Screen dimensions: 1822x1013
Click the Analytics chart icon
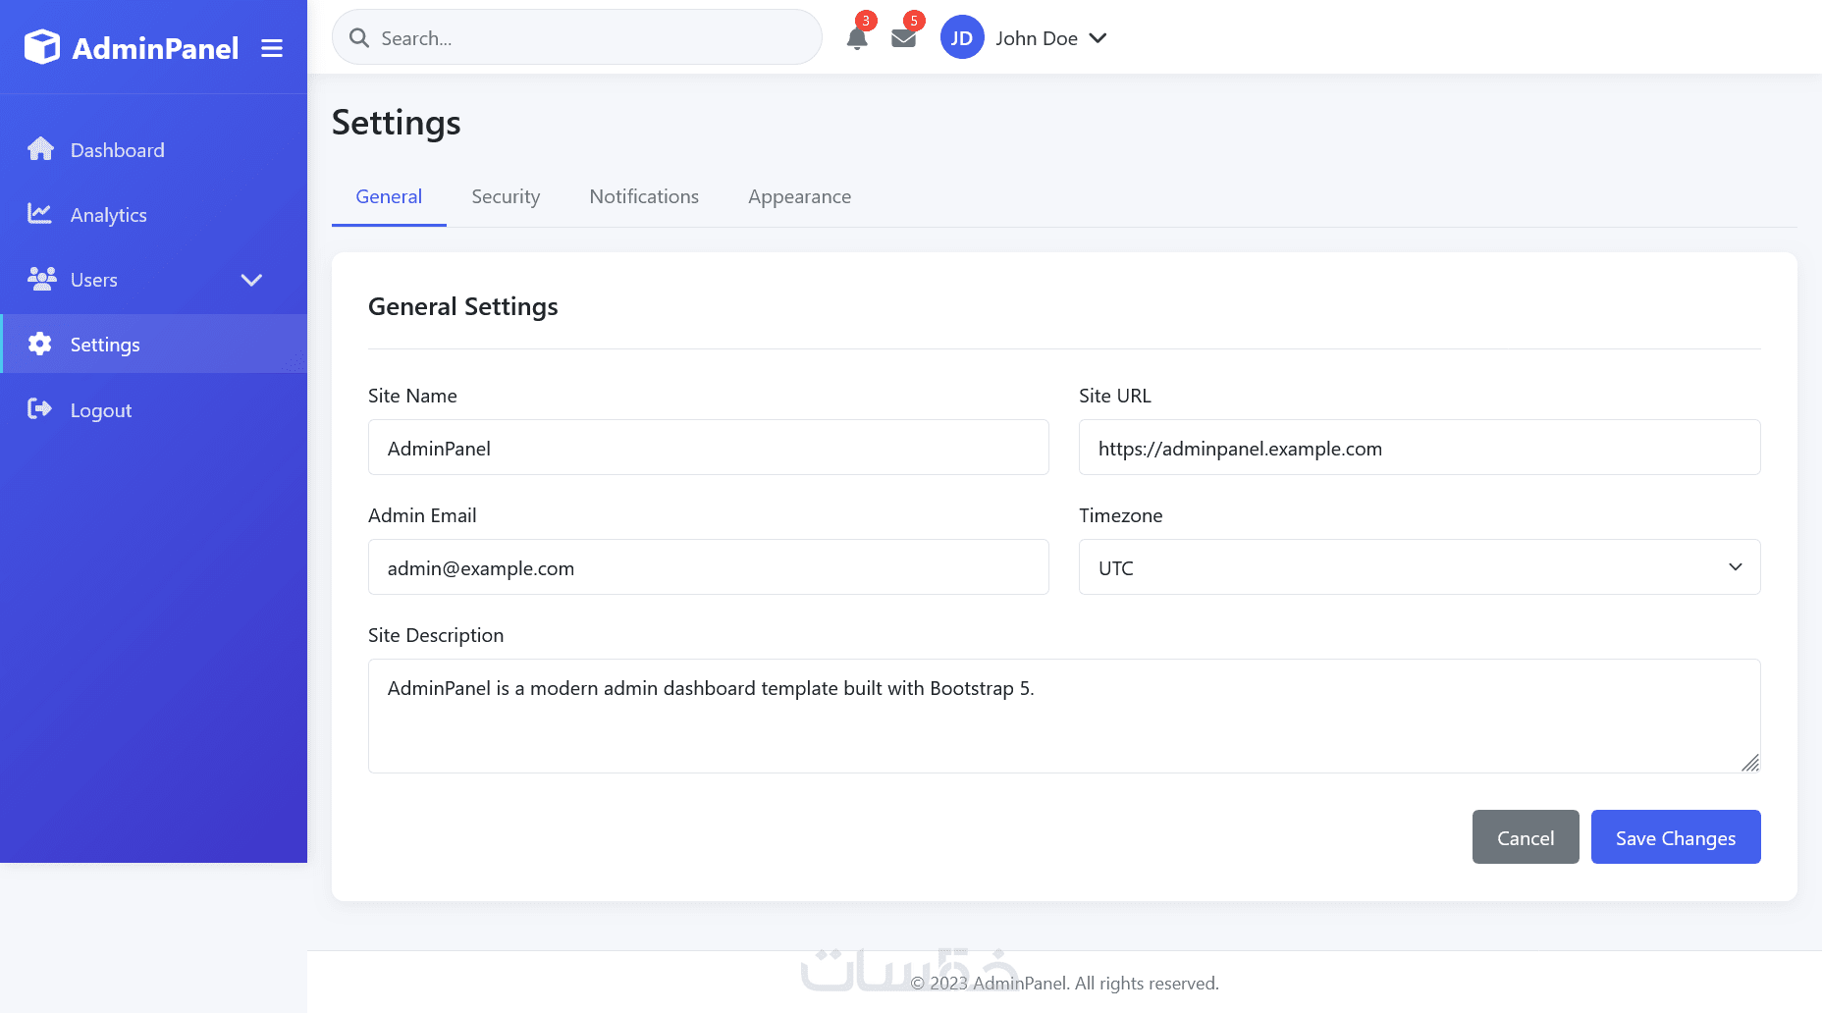coord(40,214)
